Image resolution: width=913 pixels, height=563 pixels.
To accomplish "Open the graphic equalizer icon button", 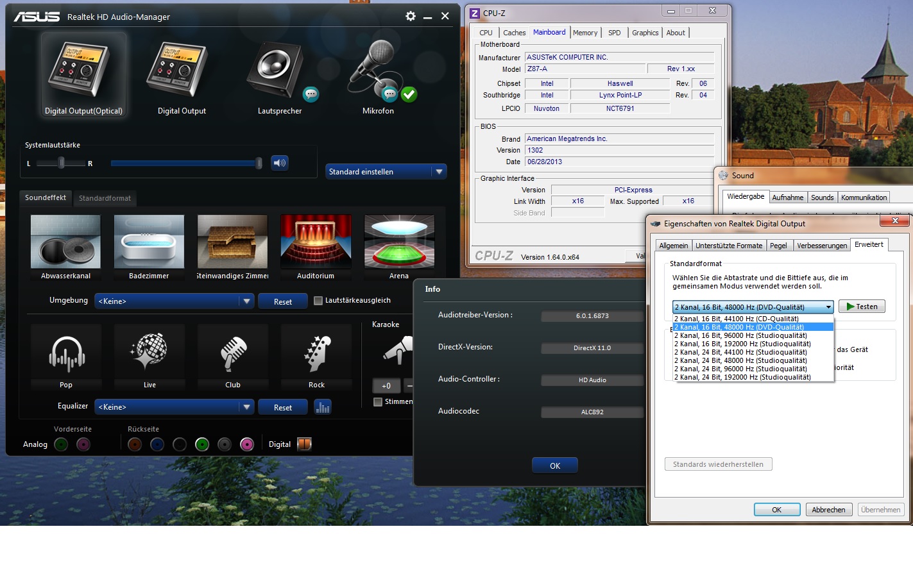I will coord(323,407).
